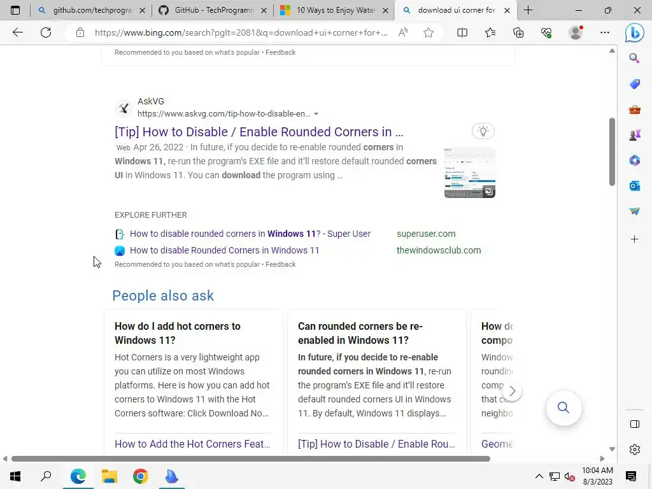The width and height of the screenshot is (652, 489).
Task: Launch Google Chrome from taskbar
Action: (141, 476)
